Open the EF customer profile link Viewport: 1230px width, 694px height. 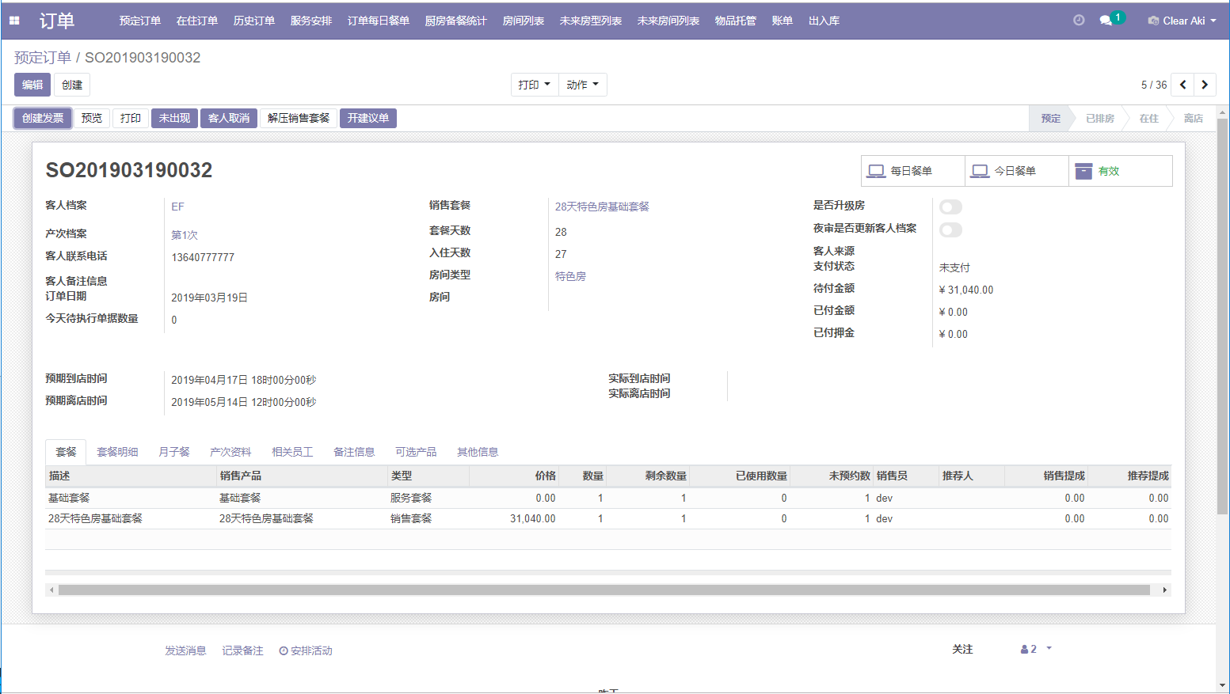click(177, 207)
